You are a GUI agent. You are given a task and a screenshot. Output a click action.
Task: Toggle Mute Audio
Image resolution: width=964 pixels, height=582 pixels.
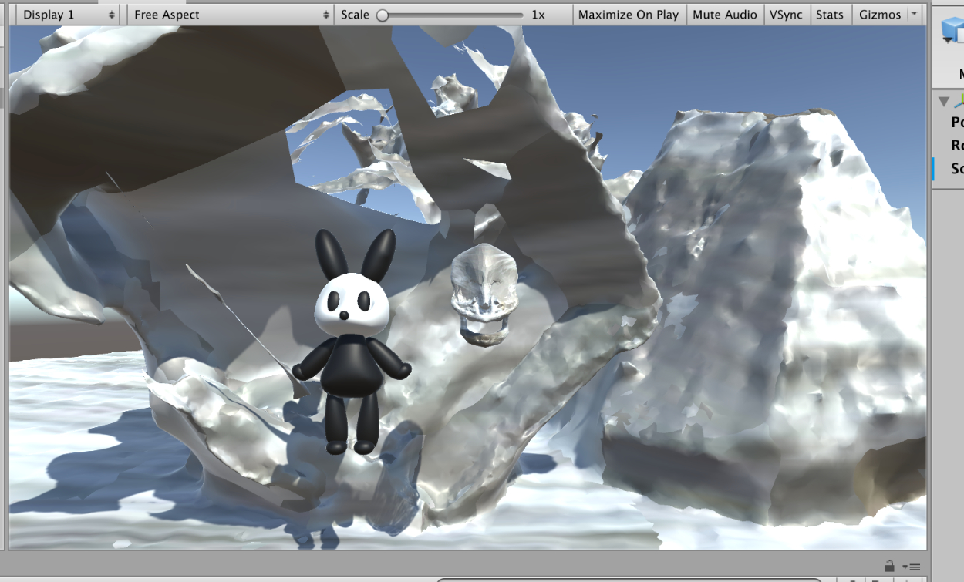pos(724,15)
